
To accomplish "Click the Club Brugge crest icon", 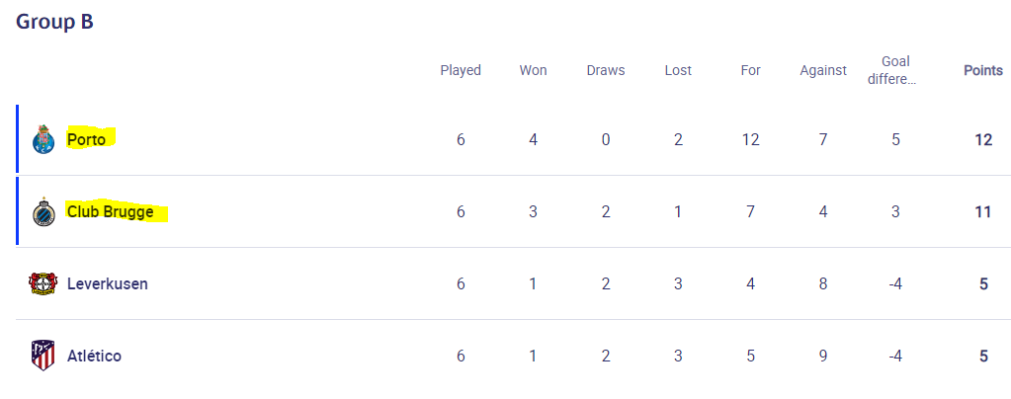I will click(43, 212).
